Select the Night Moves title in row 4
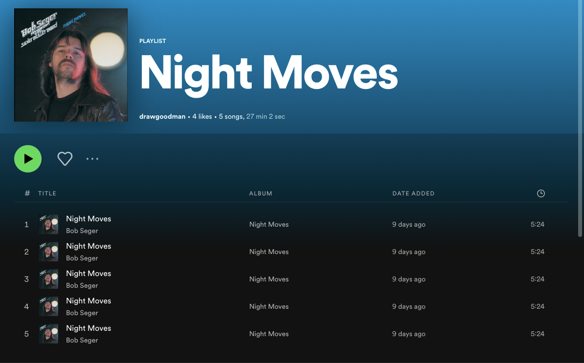 click(x=88, y=301)
